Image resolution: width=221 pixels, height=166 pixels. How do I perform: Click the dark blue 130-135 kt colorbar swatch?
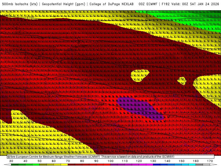click(x=157, y=165)
